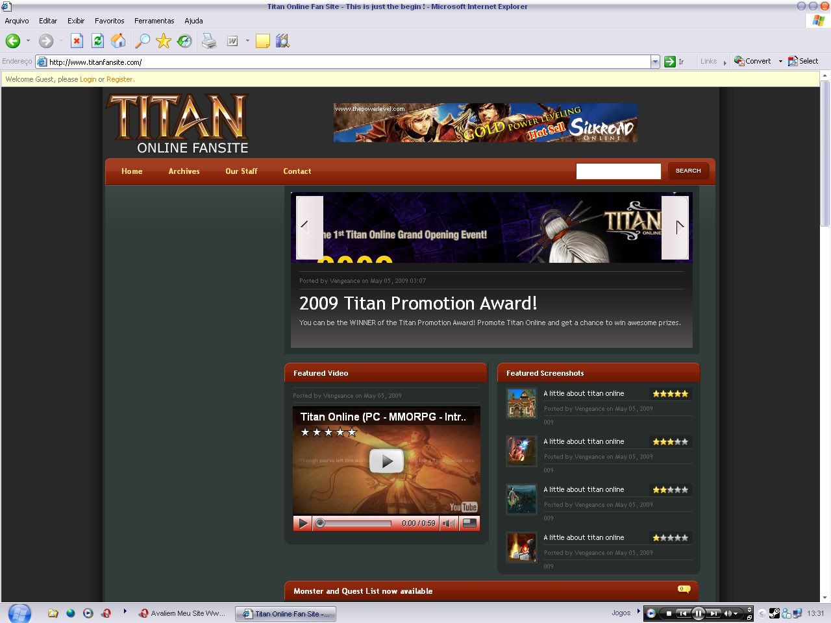The height and width of the screenshot is (623, 831).
Task: Expand the Links toolbar chevron
Action: tap(725, 62)
